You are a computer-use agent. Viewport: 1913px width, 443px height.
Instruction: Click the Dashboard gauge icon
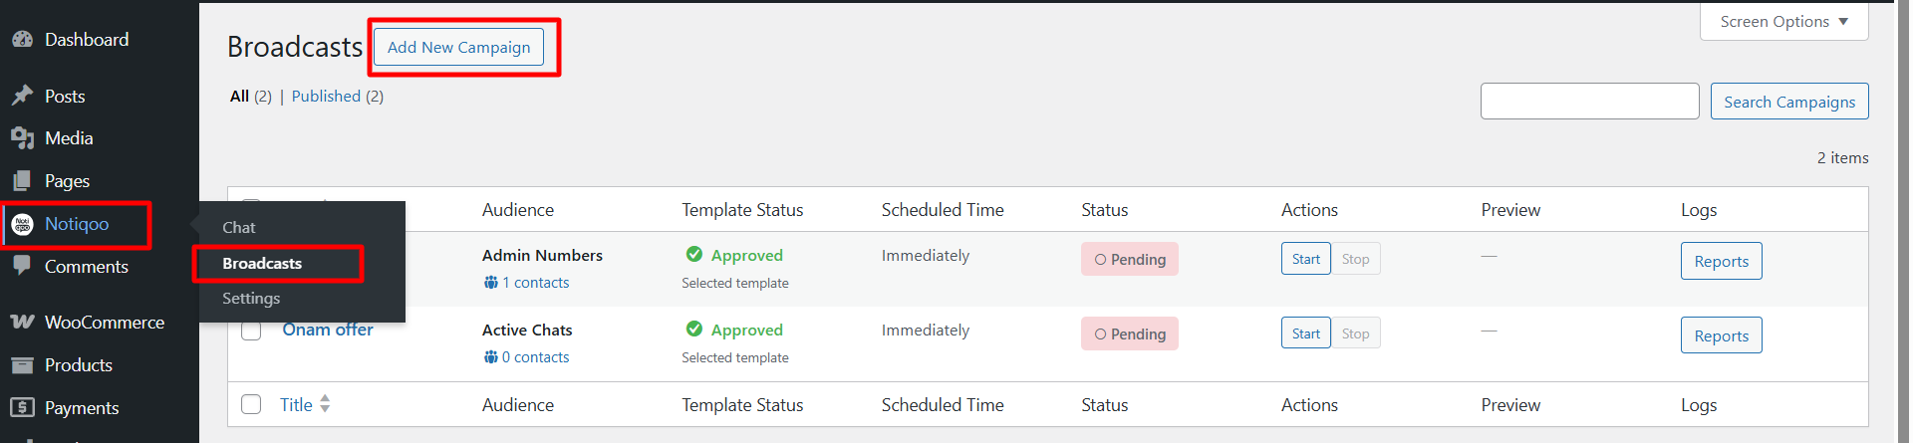22,40
